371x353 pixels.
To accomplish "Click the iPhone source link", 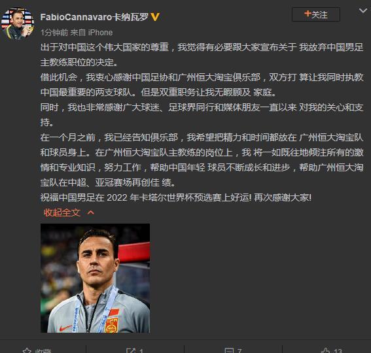I will 100,33.
